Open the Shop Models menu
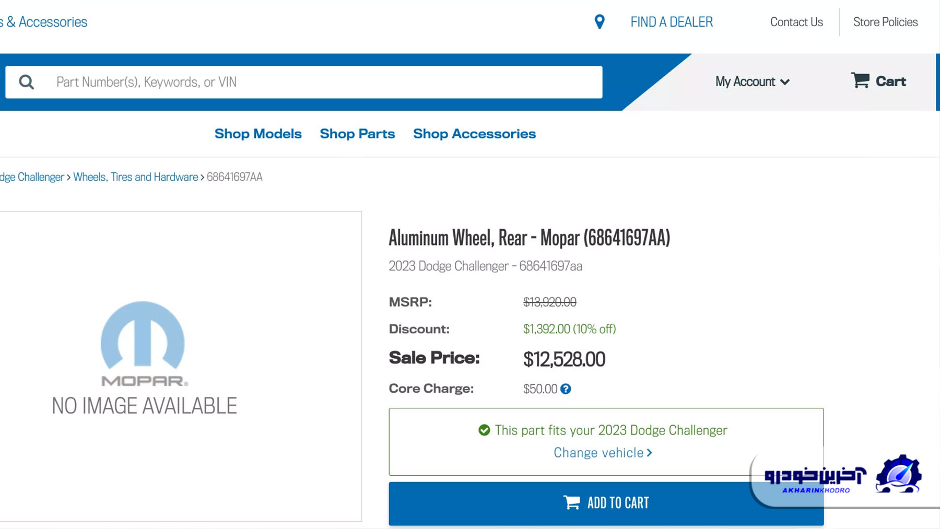This screenshot has width=940, height=529. click(x=258, y=134)
